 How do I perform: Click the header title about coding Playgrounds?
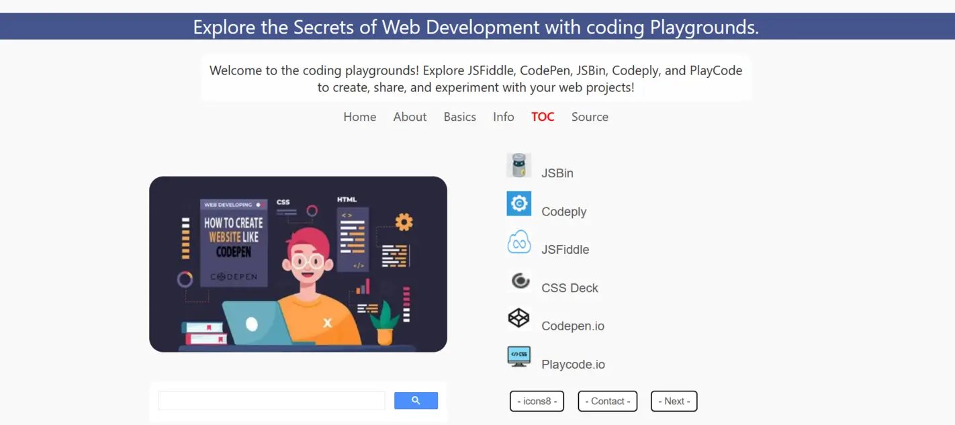click(x=476, y=28)
